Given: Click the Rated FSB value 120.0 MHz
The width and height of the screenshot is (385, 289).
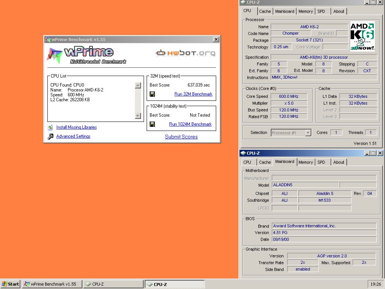Looking at the screenshot, I should click(x=289, y=116).
